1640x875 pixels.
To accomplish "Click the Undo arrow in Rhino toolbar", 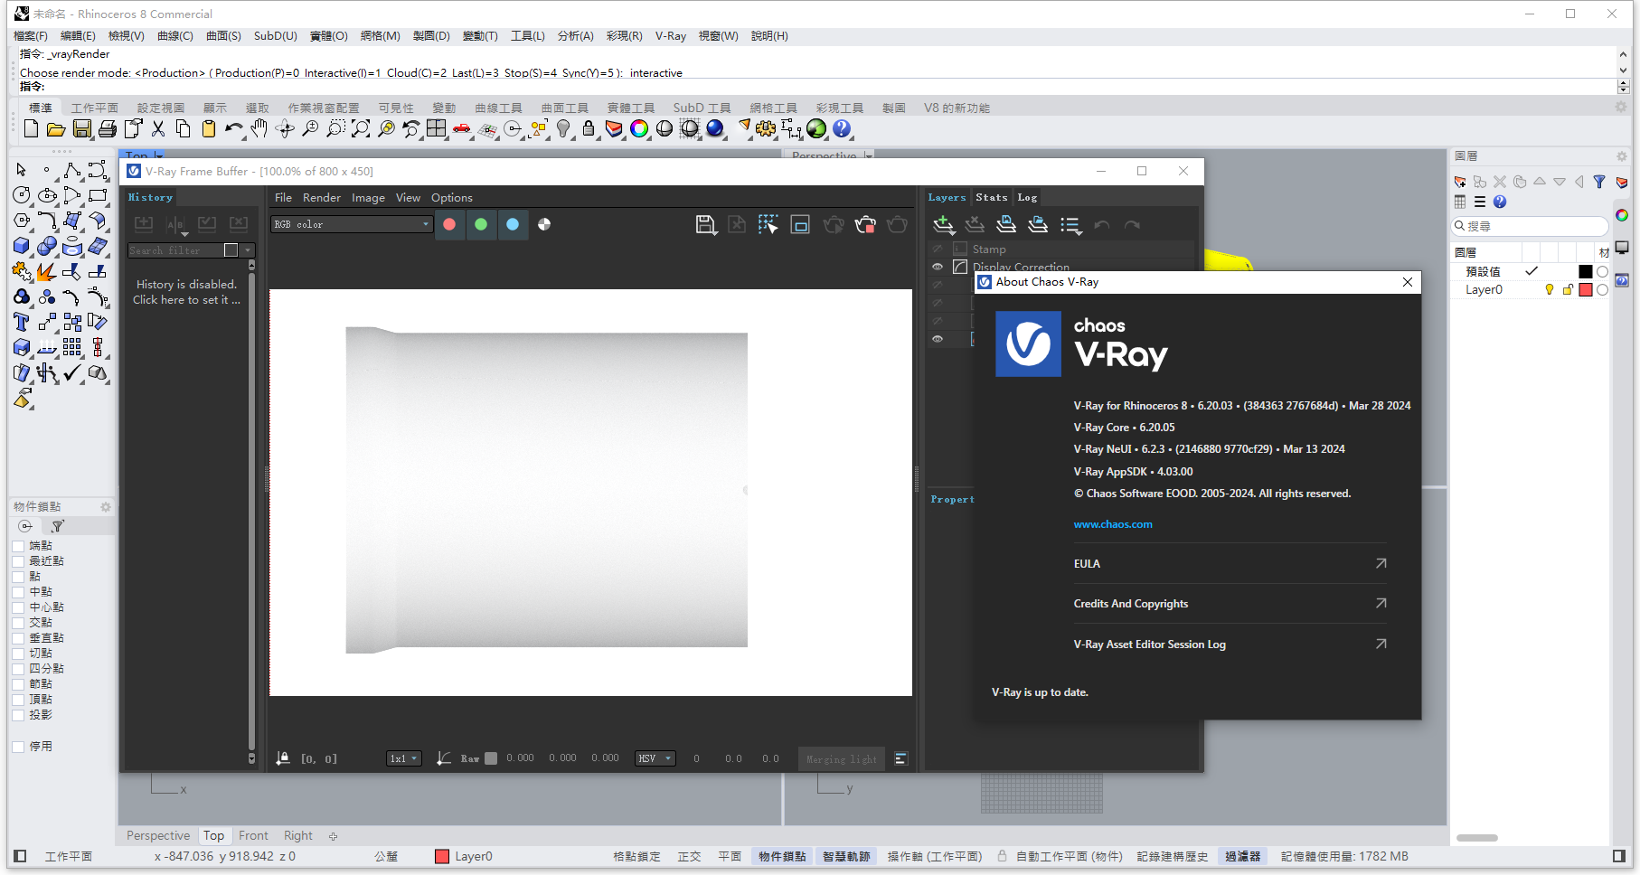I will click(234, 129).
